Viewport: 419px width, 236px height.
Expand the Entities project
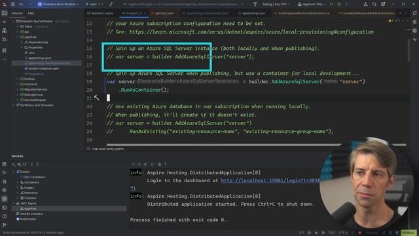point(18,79)
